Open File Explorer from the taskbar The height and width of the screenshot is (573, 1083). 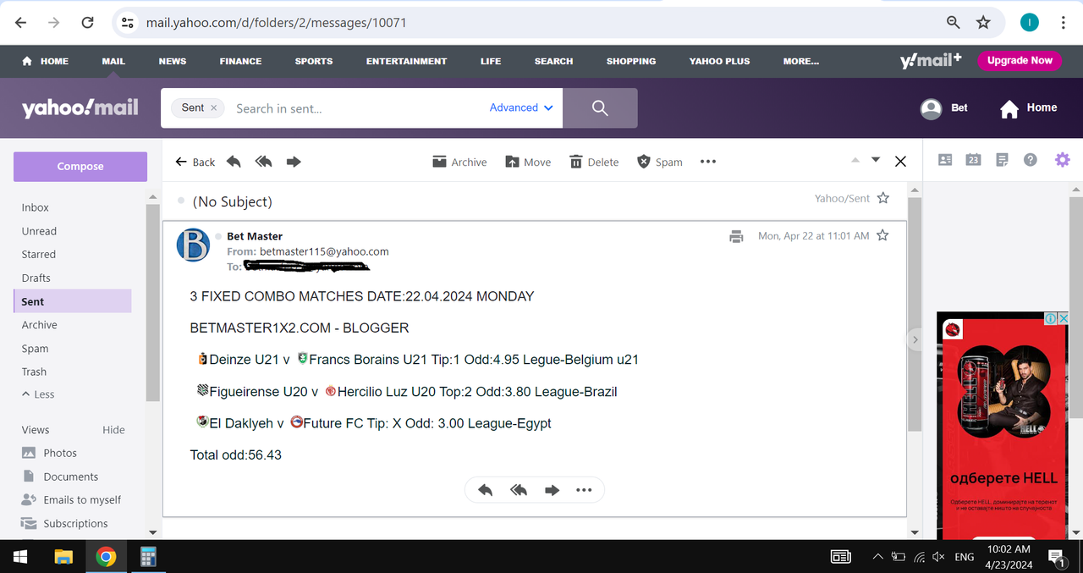[x=63, y=557]
